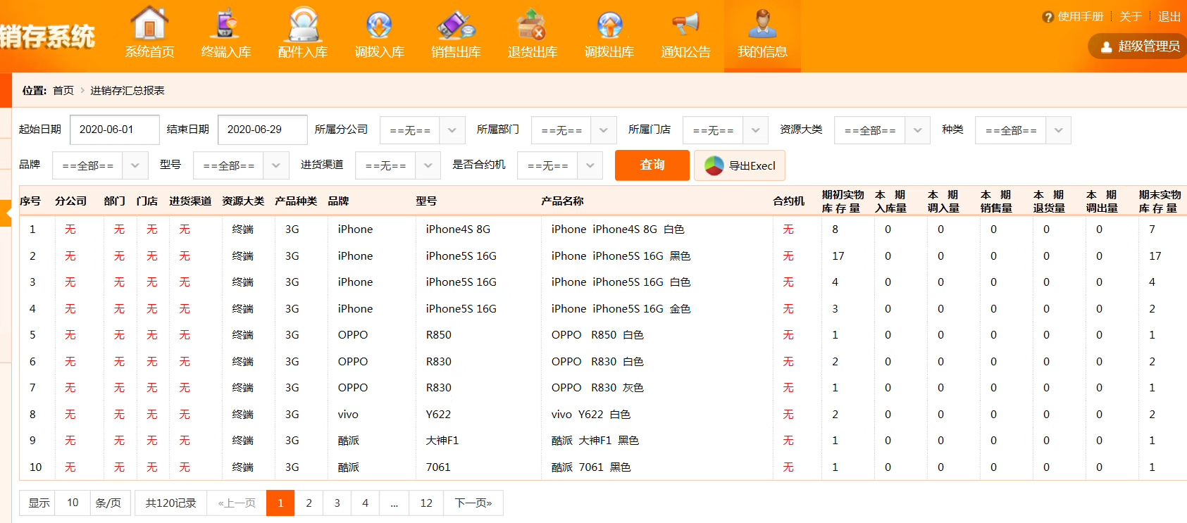
Task: Click the 进销存汇总报表 breadcrumb text
Action: coord(128,91)
